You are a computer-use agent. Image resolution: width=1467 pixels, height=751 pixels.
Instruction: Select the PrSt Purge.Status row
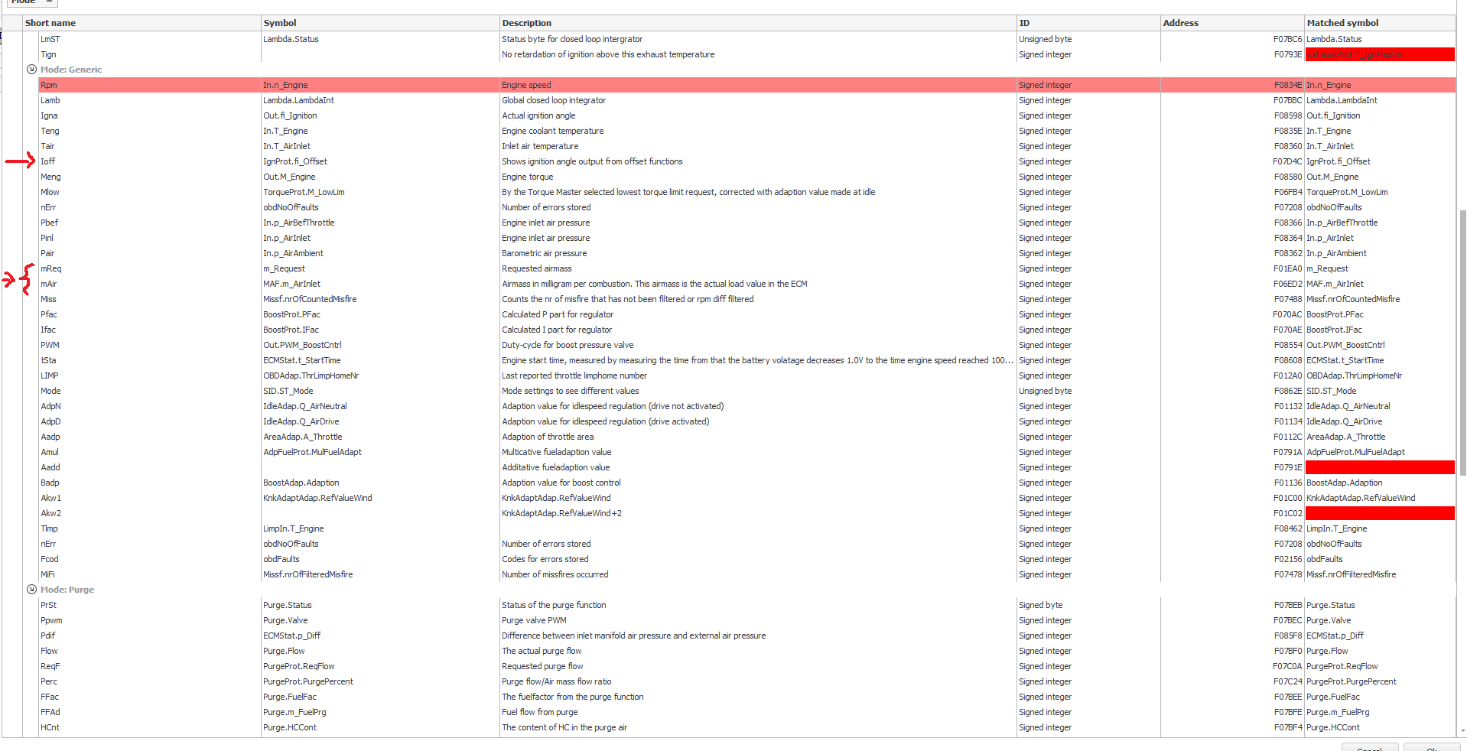point(747,605)
